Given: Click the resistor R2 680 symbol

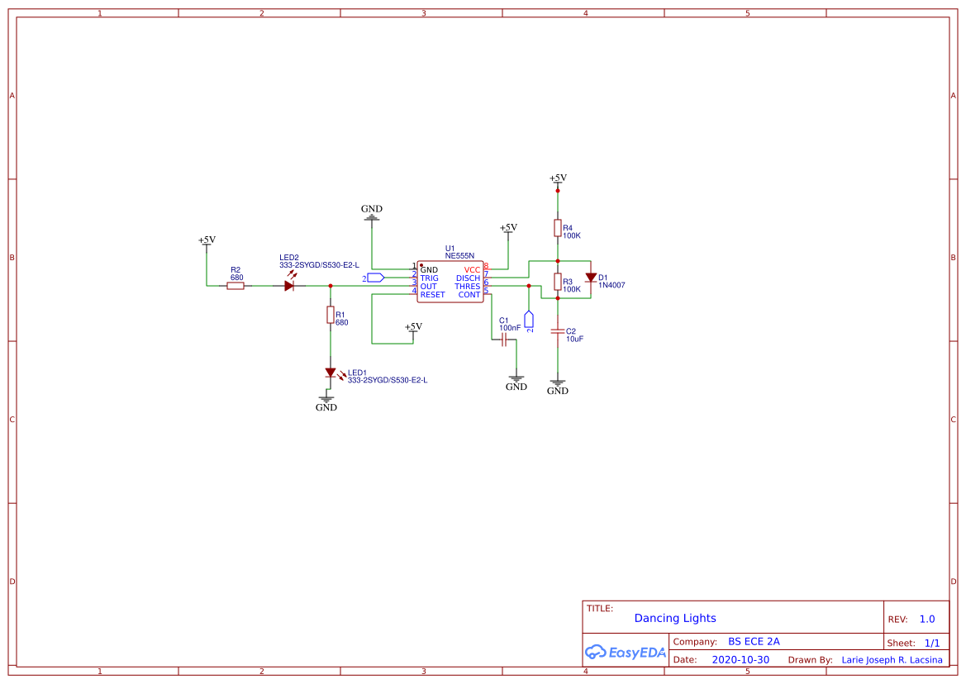Looking at the screenshot, I should pyautogui.click(x=236, y=284).
